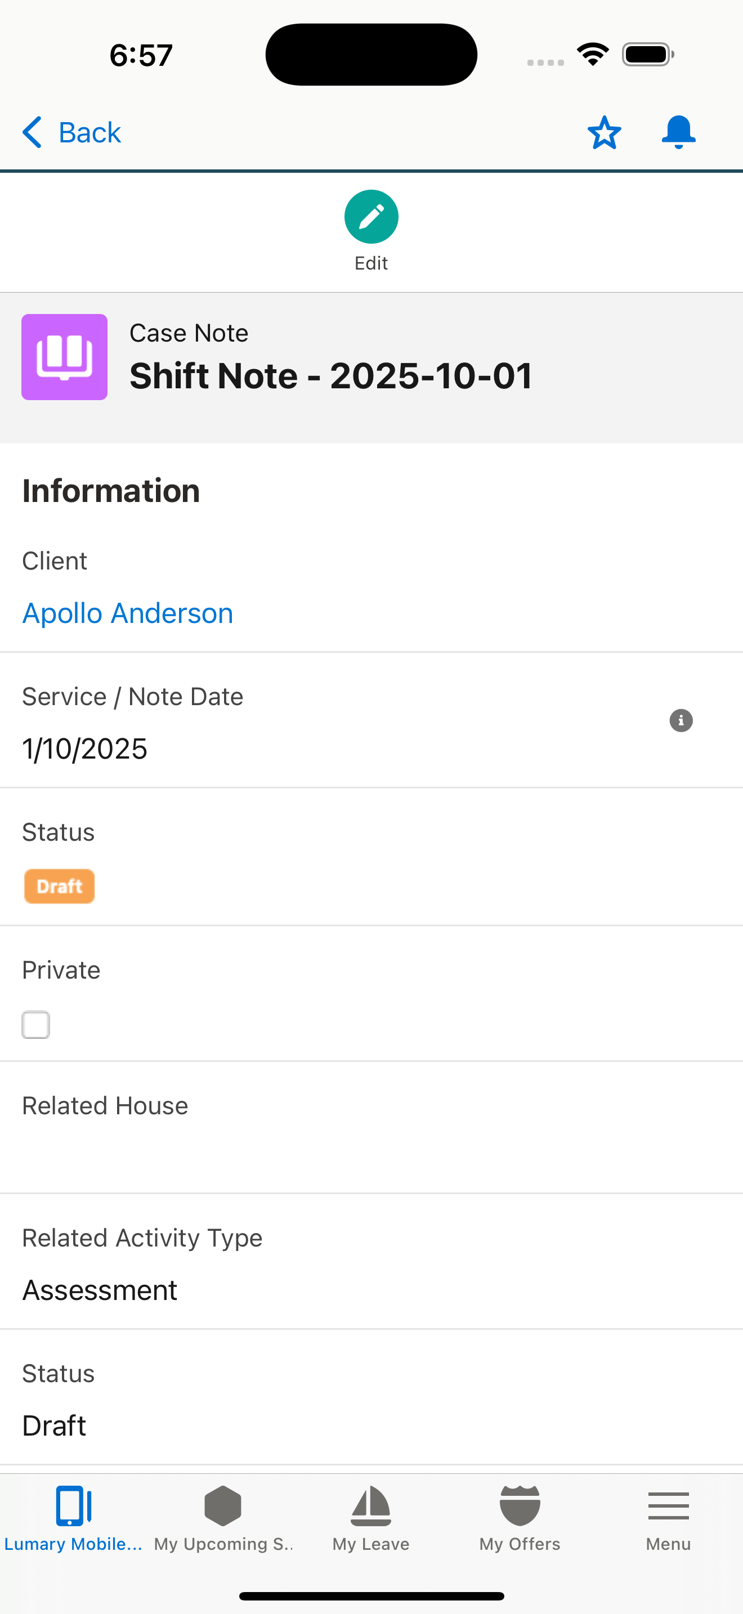Favorite this record with the star icon
Image resolution: width=743 pixels, height=1614 pixels.
[604, 133]
